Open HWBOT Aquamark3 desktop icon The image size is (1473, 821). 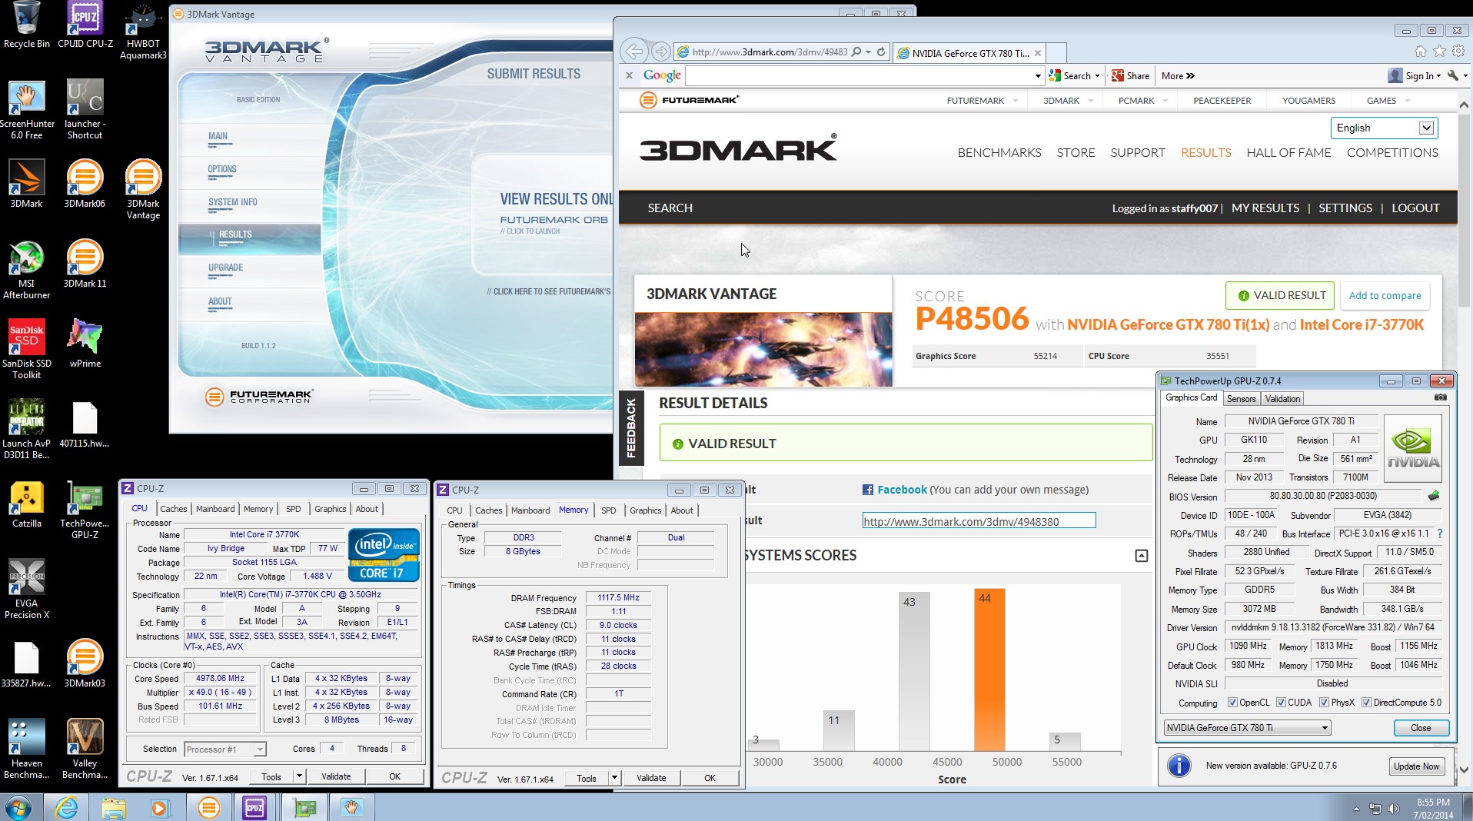[x=143, y=32]
